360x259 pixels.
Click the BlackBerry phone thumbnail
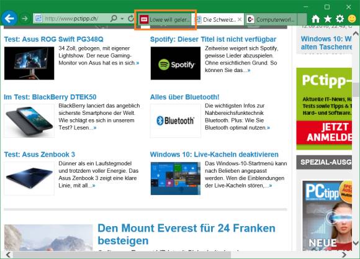pos(29,120)
